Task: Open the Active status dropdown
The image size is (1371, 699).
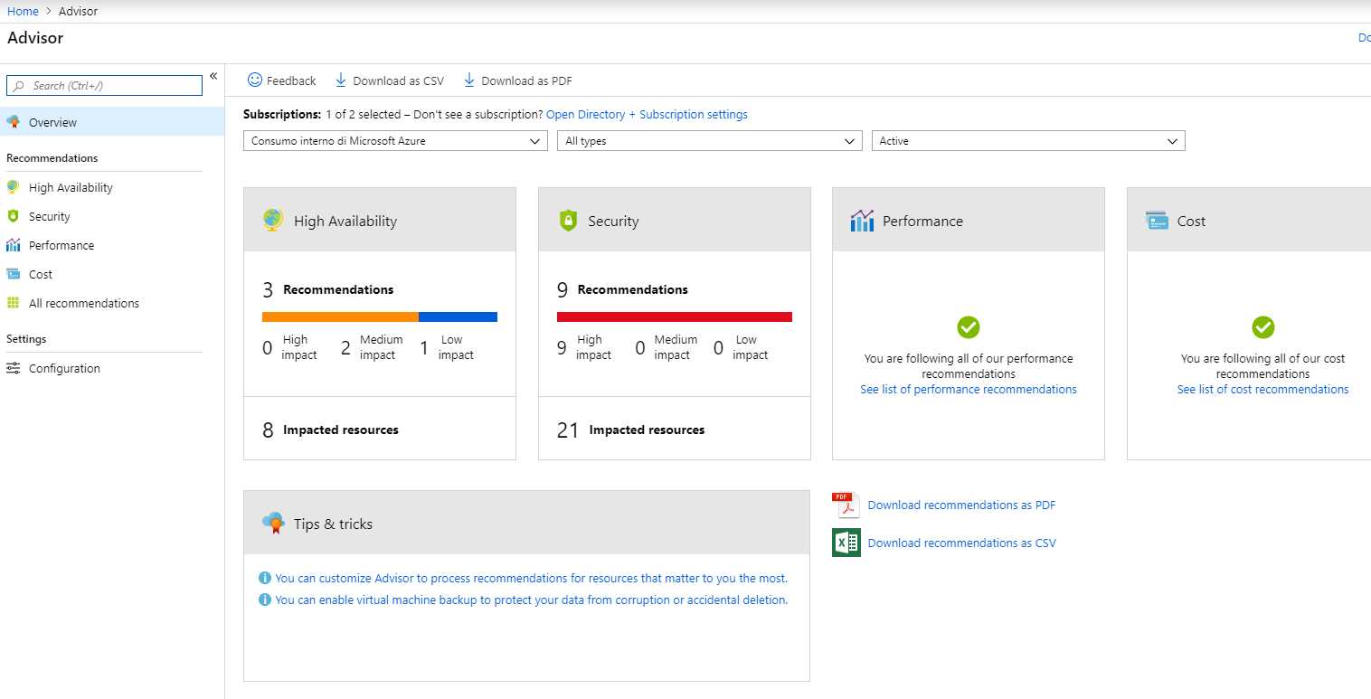Action: pyautogui.click(x=1027, y=140)
